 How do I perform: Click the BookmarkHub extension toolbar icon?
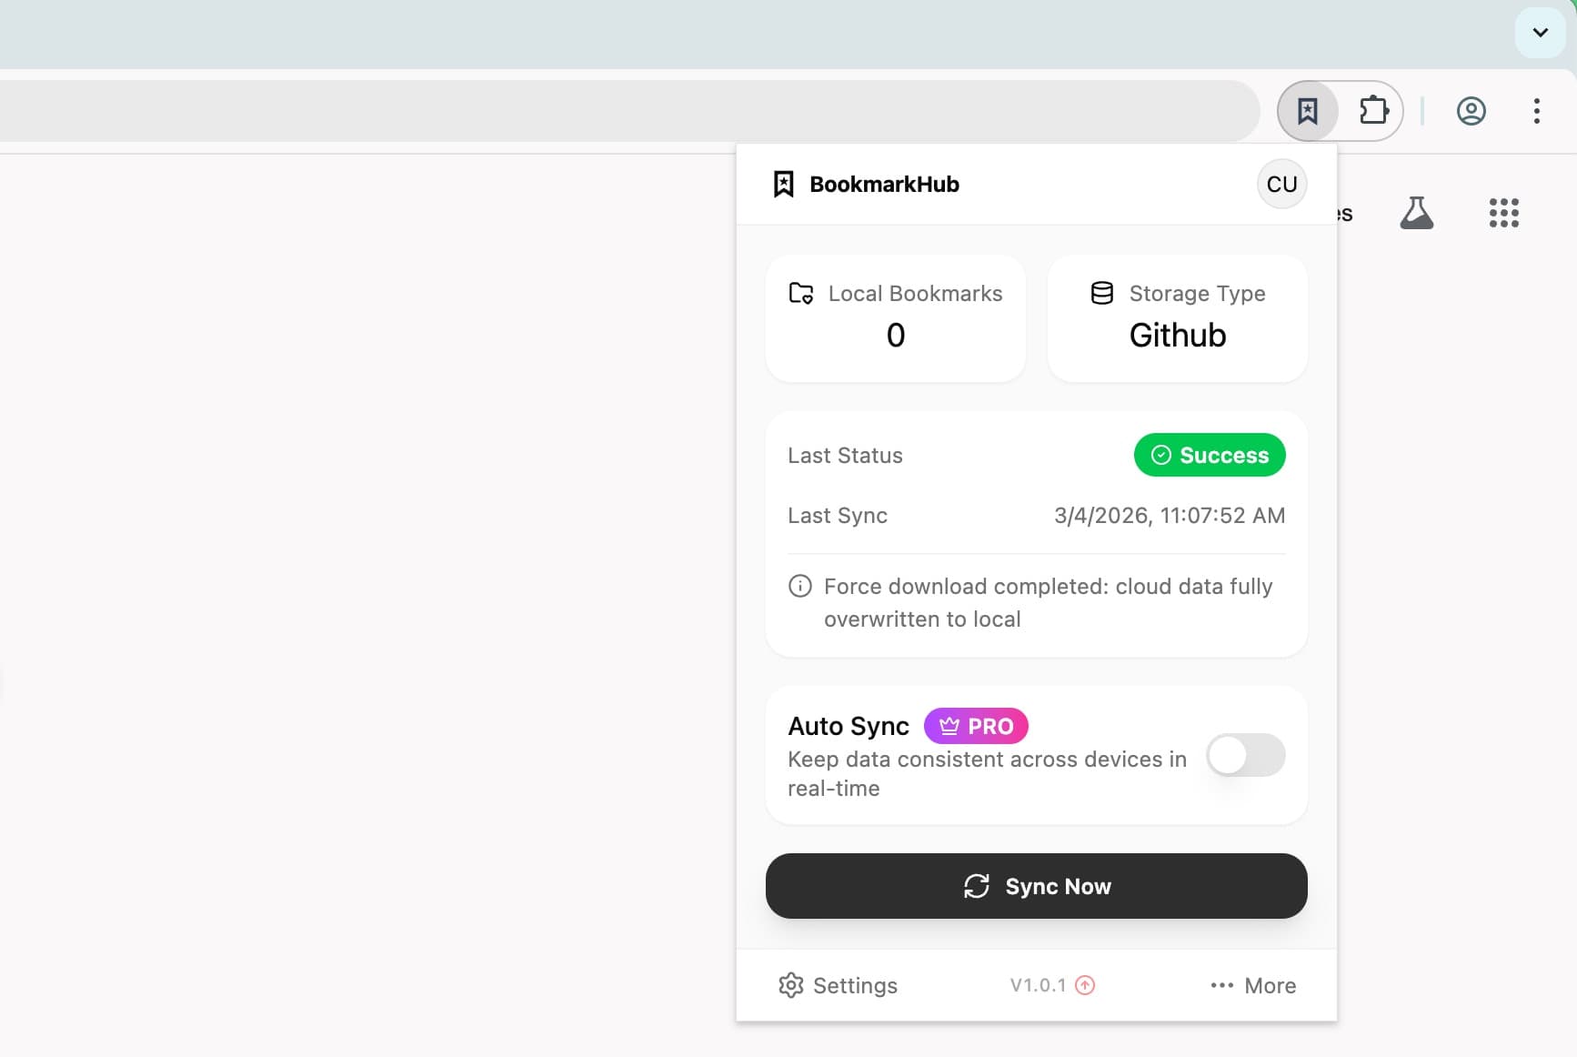click(1308, 111)
